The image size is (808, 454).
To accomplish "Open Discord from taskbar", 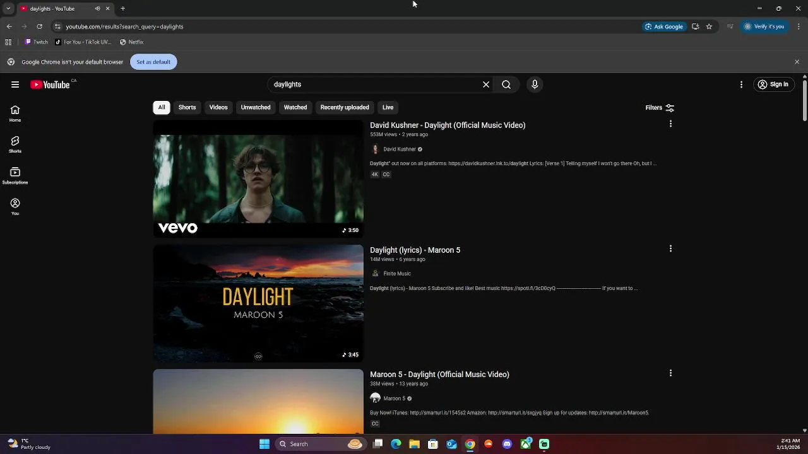I will pyautogui.click(x=507, y=444).
